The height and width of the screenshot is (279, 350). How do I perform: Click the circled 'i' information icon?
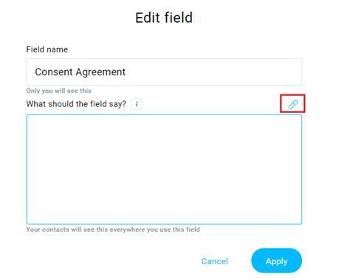pos(137,104)
